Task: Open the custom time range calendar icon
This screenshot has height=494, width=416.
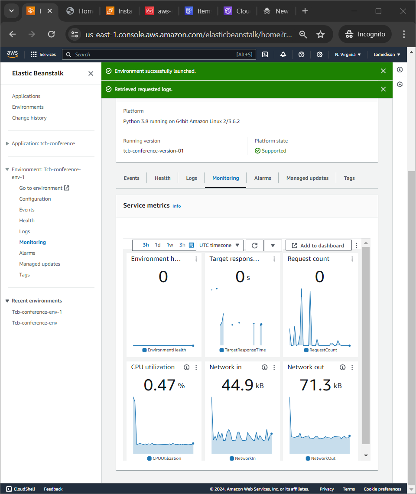Action: pos(191,245)
